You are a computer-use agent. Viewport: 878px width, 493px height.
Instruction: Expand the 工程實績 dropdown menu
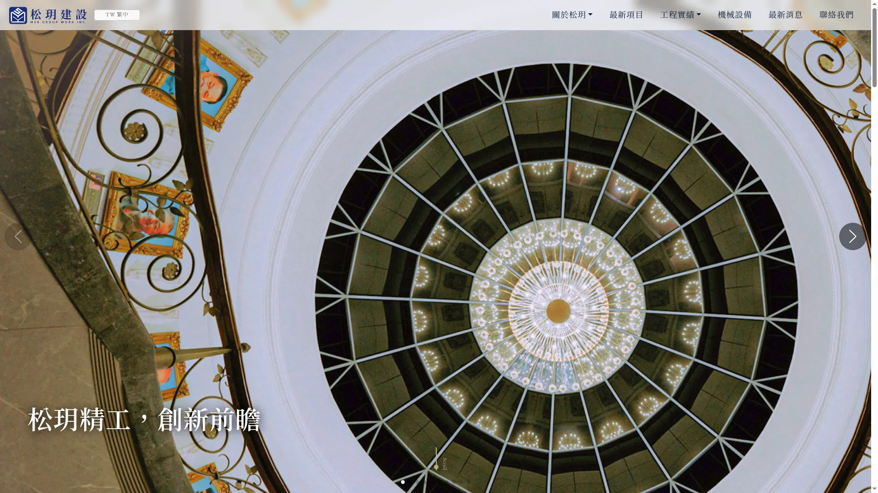pyautogui.click(x=680, y=15)
